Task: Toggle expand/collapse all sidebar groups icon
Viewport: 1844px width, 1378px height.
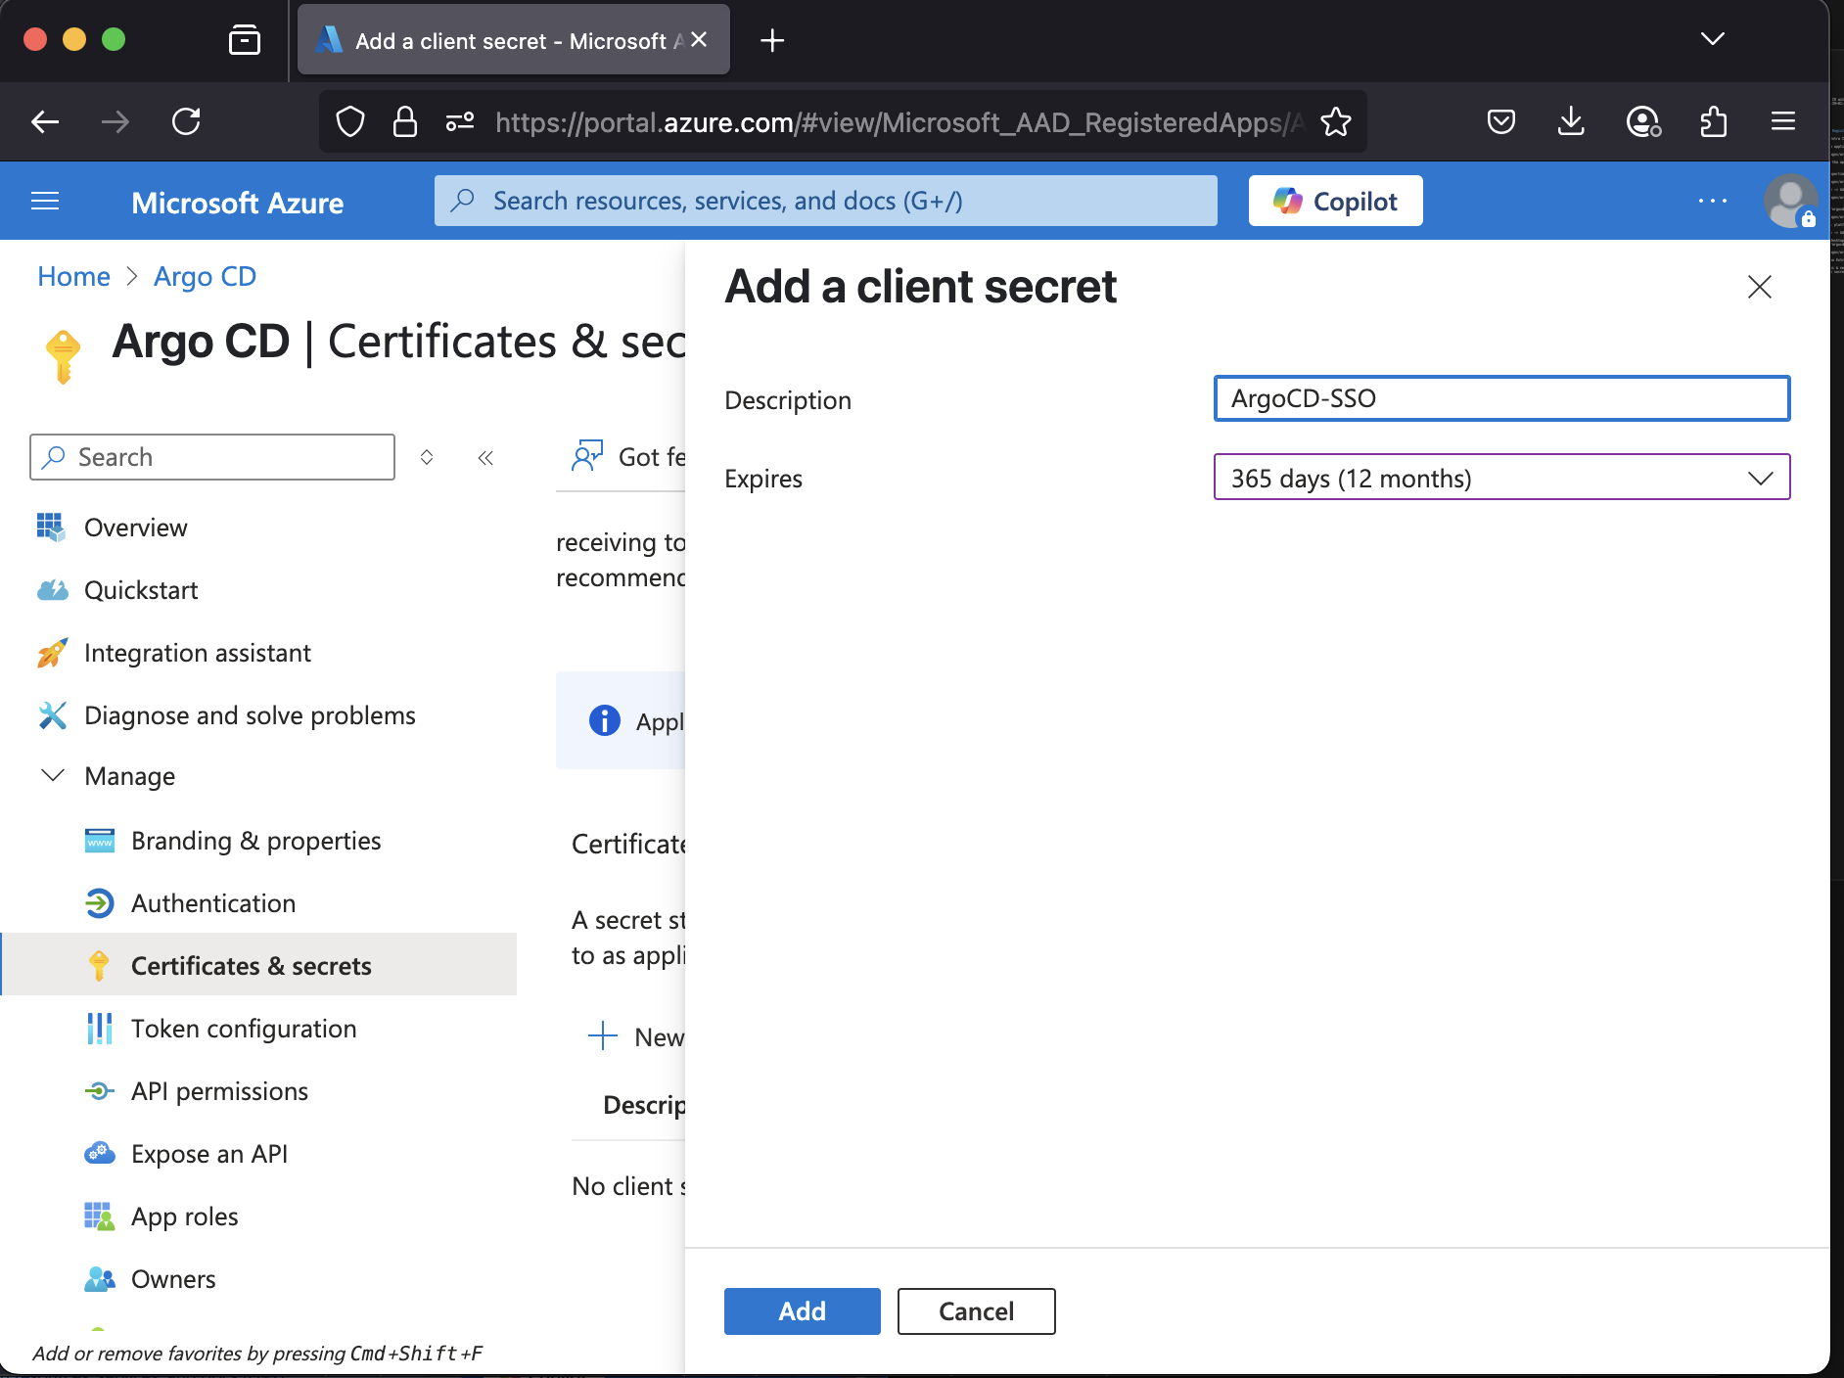Action: click(x=427, y=457)
